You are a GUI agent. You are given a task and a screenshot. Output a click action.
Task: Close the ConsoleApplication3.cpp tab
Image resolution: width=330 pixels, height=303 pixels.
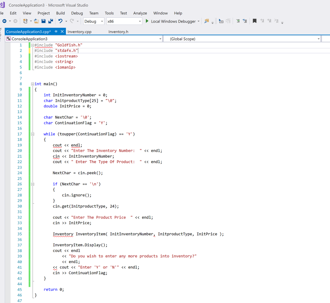[x=62, y=31]
